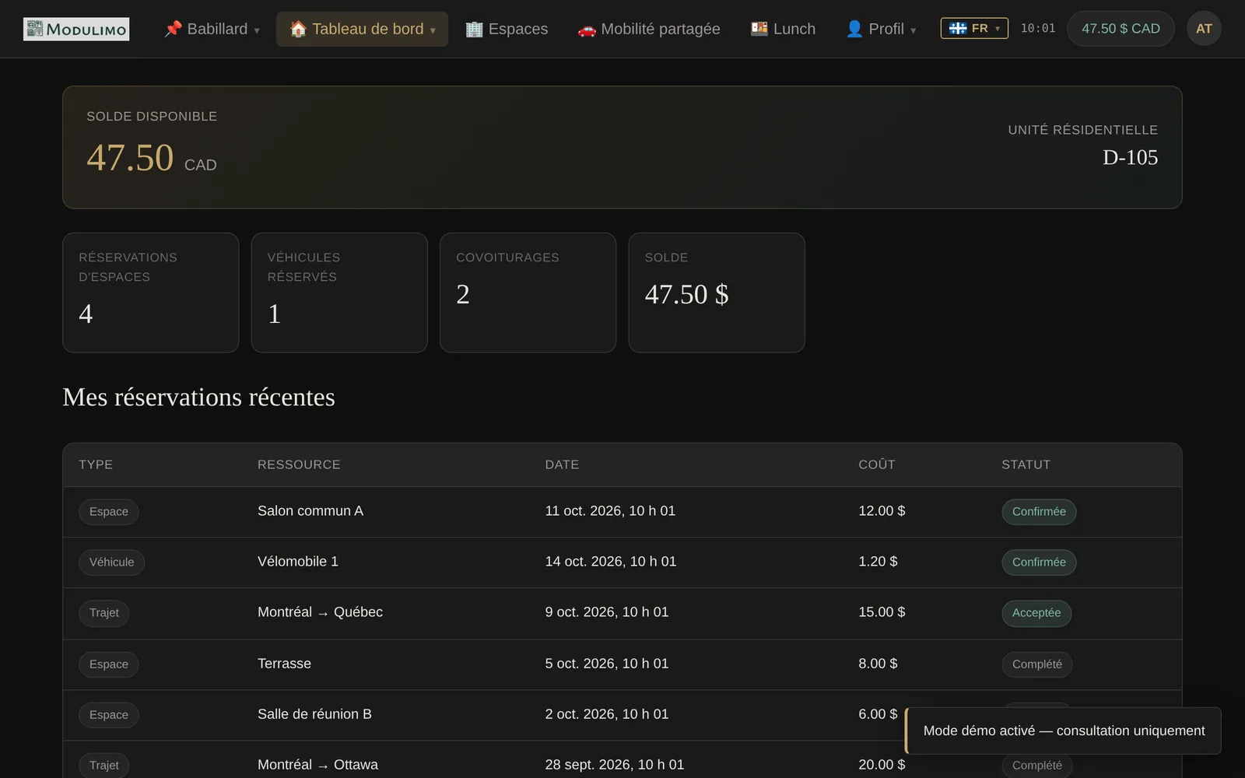Click the house icon in Tableau de bord

[298, 29]
